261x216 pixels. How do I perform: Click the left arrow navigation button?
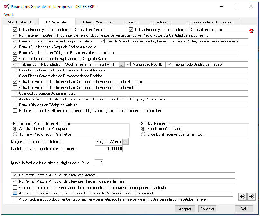[243, 197]
